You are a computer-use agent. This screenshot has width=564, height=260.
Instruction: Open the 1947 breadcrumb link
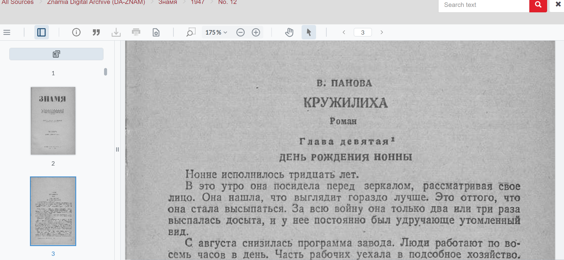[x=198, y=2]
